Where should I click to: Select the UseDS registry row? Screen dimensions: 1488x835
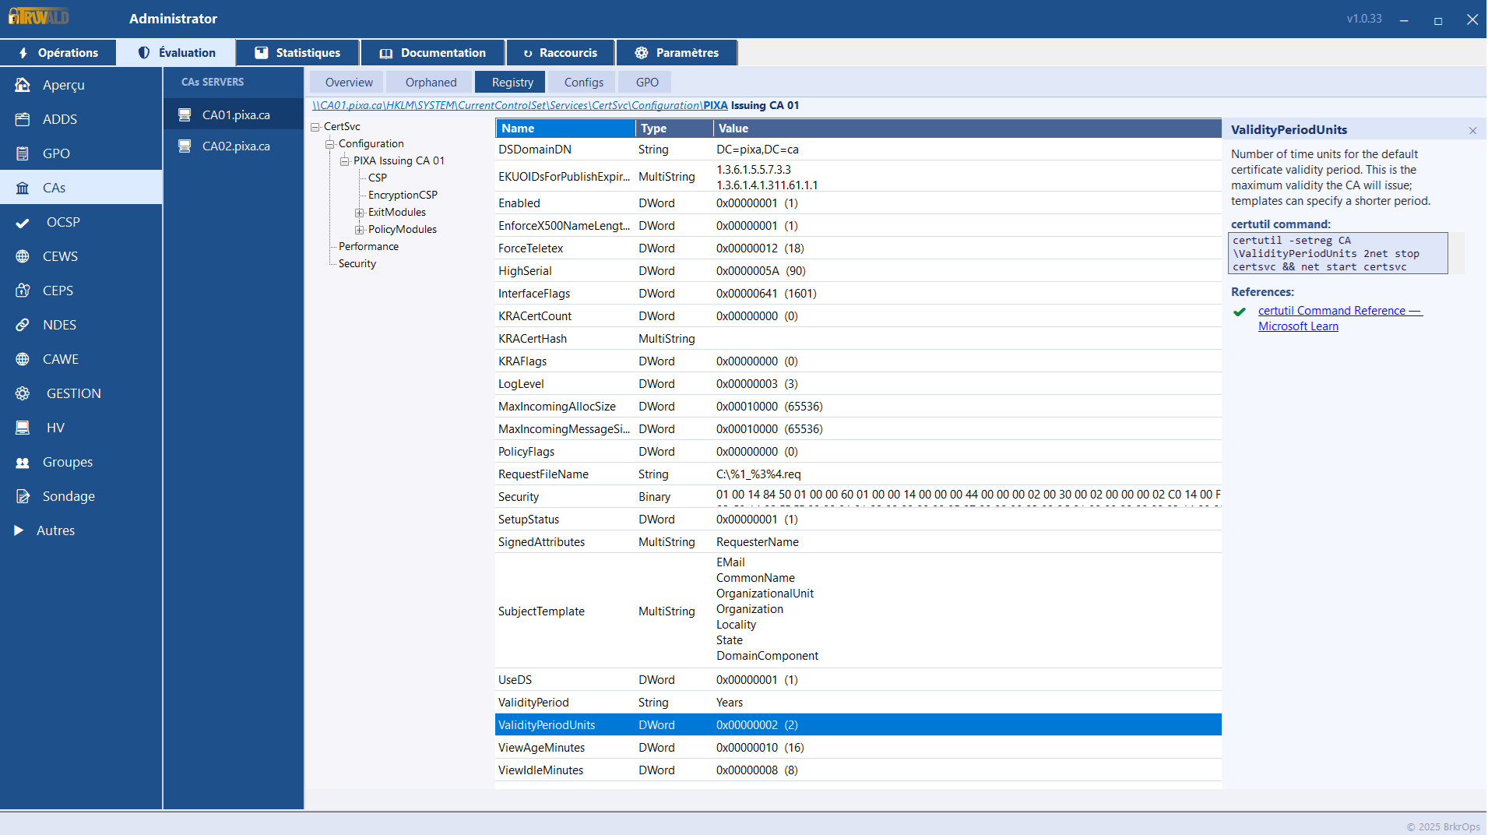coord(858,680)
